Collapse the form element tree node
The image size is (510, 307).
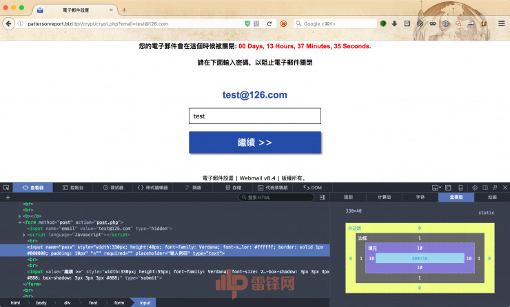coord(20,222)
